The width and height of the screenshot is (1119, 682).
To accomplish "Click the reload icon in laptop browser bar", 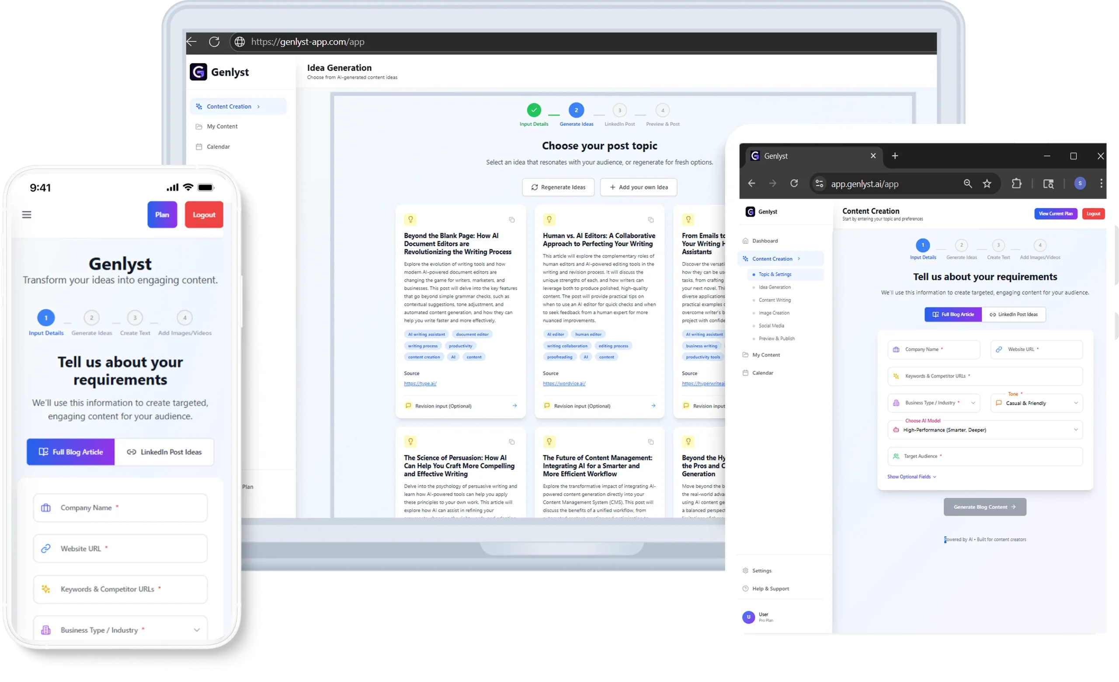I will click(214, 42).
